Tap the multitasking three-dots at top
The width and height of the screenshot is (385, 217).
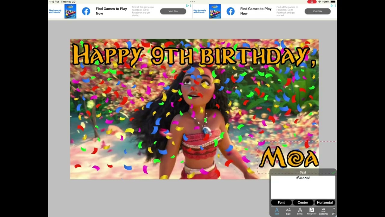click(192, 2)
